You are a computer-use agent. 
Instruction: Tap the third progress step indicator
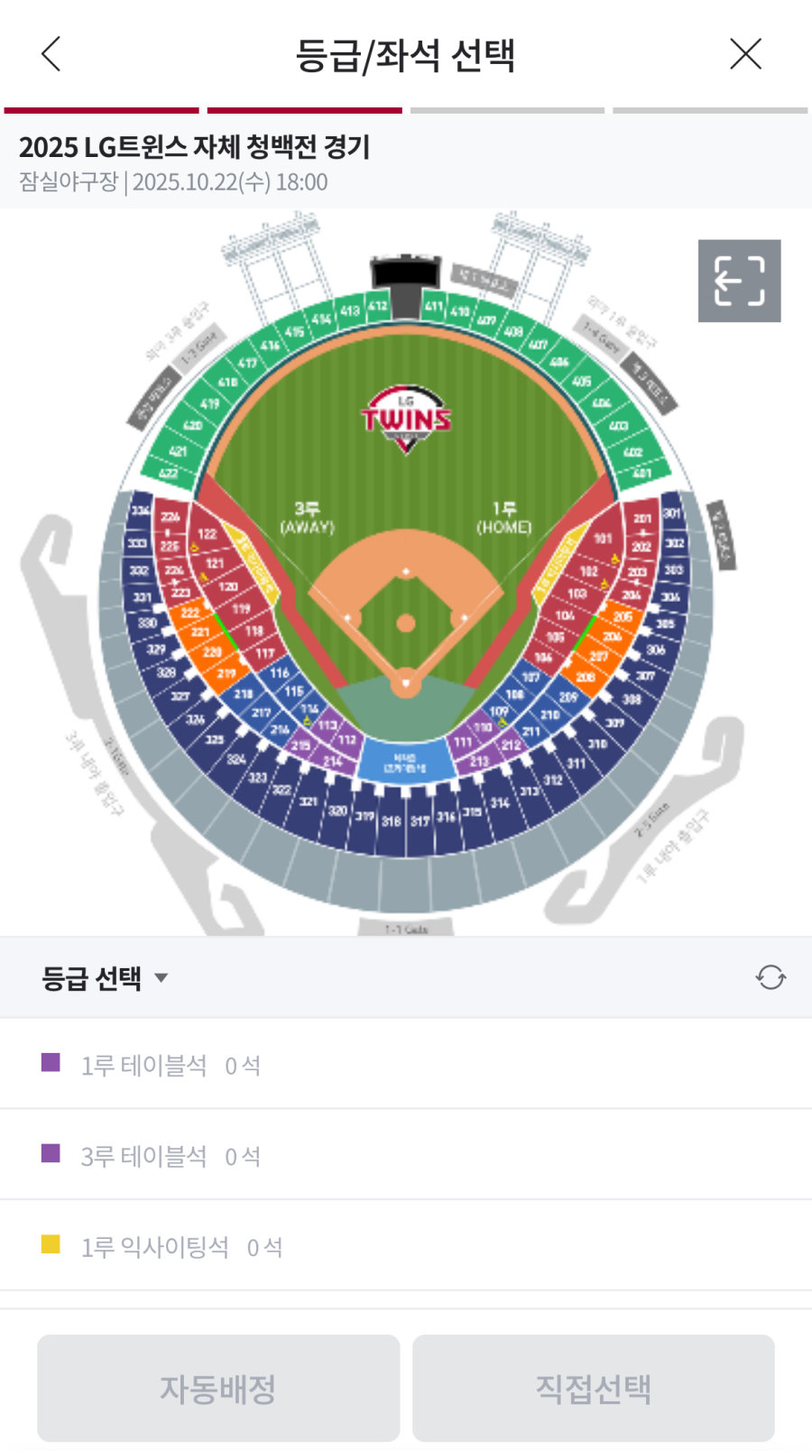click(x=507, y=111)
